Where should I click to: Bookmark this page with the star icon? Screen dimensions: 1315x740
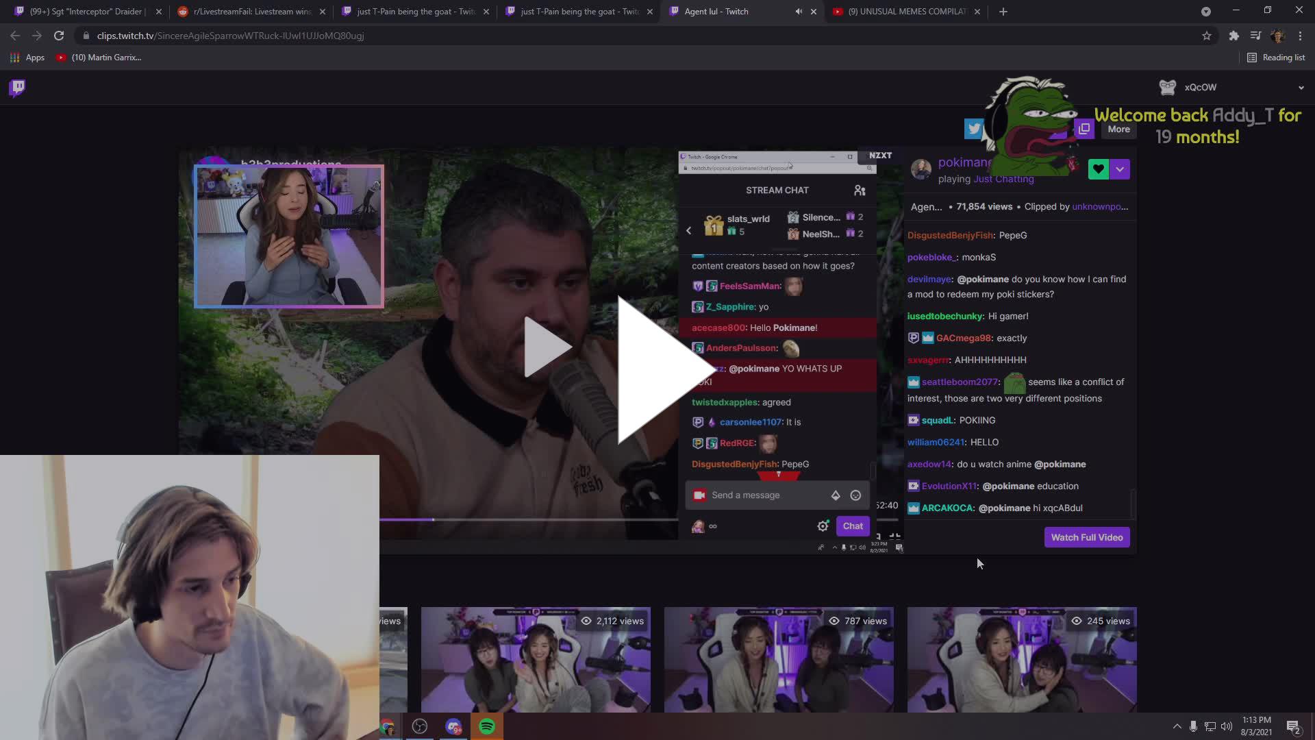1207,36
